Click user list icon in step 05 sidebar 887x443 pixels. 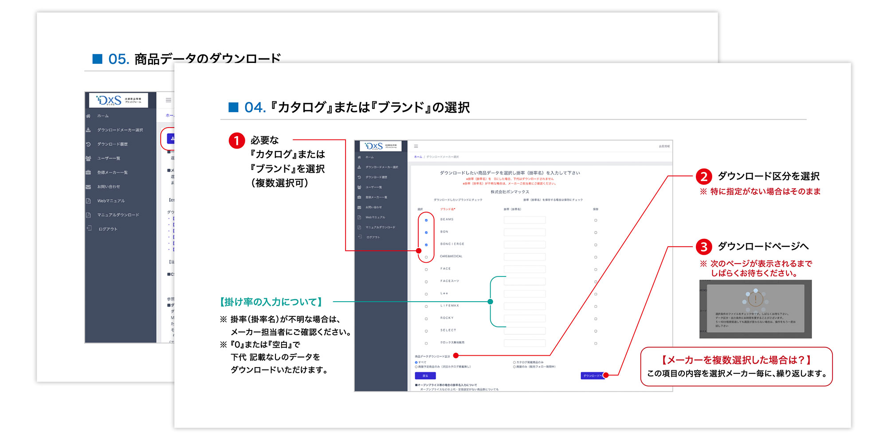point(88,159)
